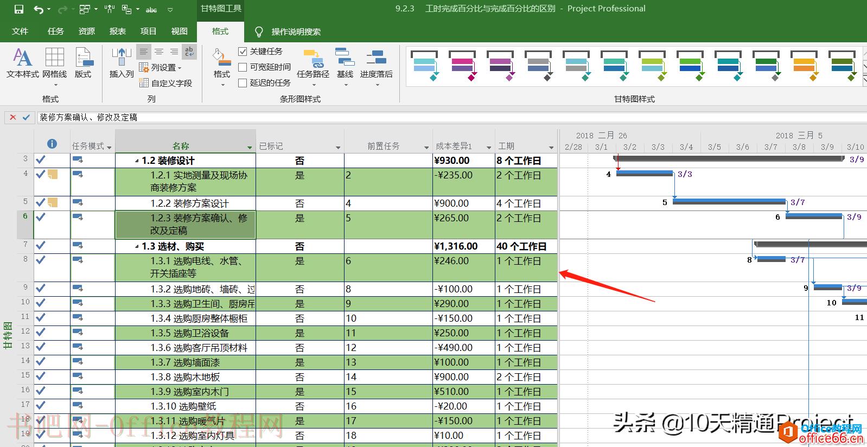The height and width of the screenshot is (447, 867).
Task: Click the note icon on row 5
Action: [53, 202]
